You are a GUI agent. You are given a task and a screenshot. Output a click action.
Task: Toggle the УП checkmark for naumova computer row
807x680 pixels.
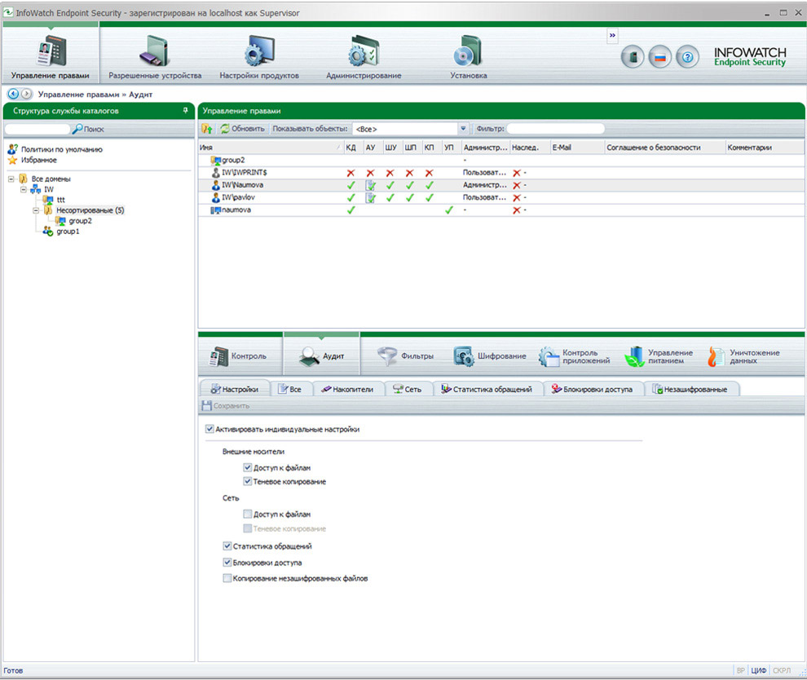(449, 210)
